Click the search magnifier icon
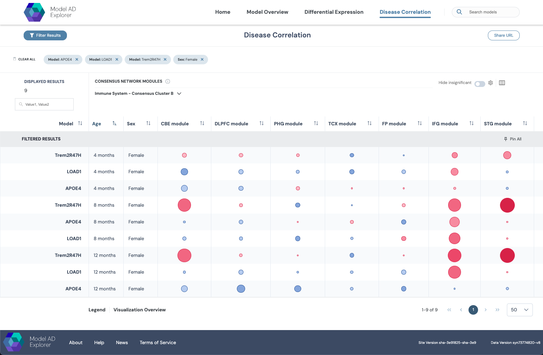The width and height of the screenshot is (543, 355). coord(459,12)
